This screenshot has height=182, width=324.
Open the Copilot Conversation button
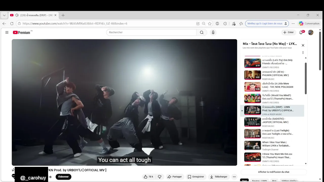309,24
